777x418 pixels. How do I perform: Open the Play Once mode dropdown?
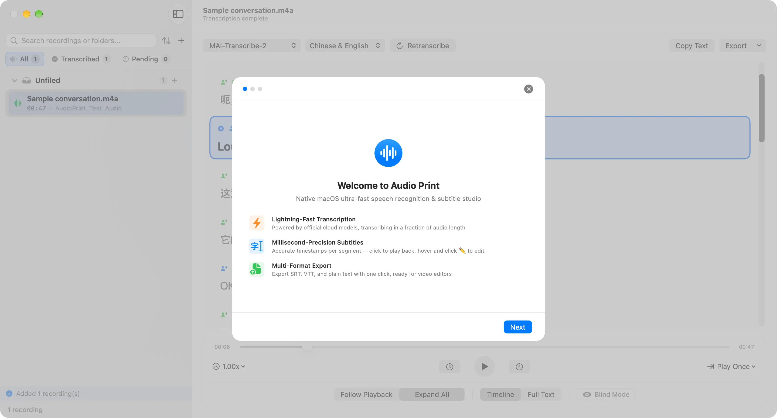pos(731,367)
